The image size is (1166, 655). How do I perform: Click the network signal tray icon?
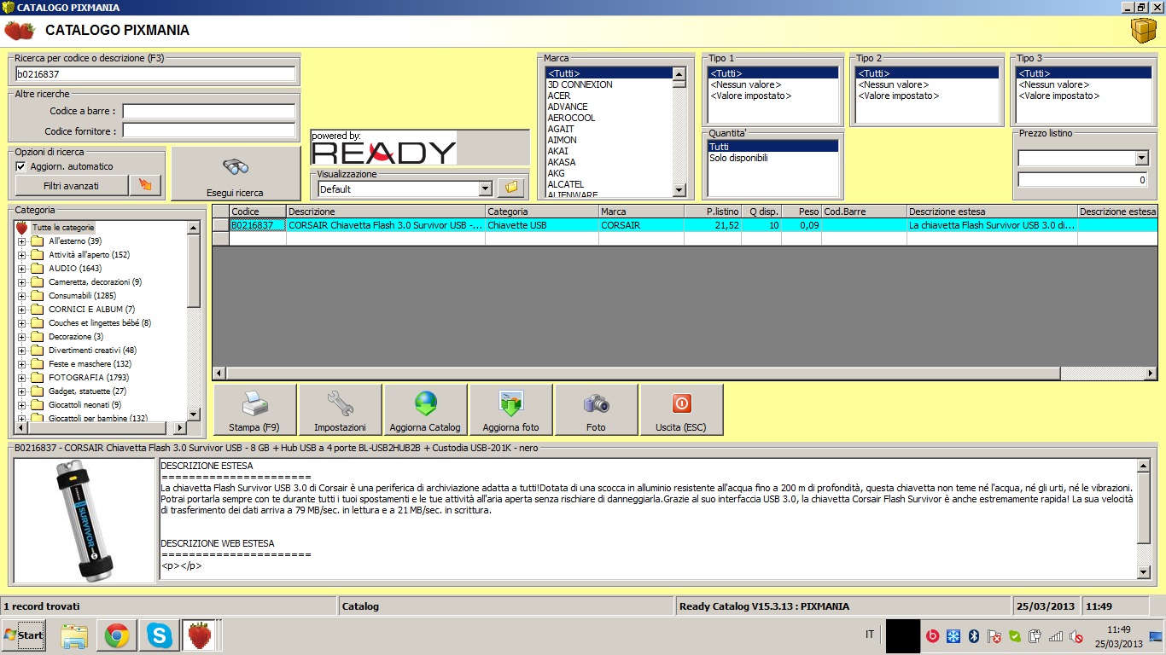click(x=1056, y=635)
